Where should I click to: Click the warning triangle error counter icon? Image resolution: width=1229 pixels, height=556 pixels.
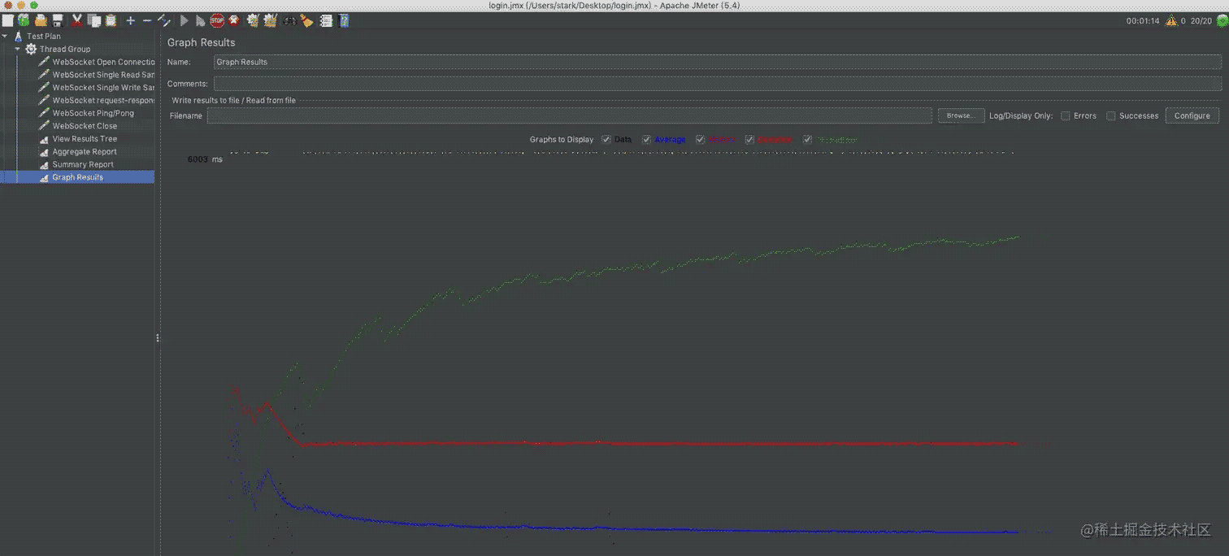point(1171,21)
